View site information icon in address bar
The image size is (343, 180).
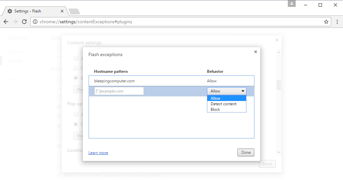(x=35, y=22)
